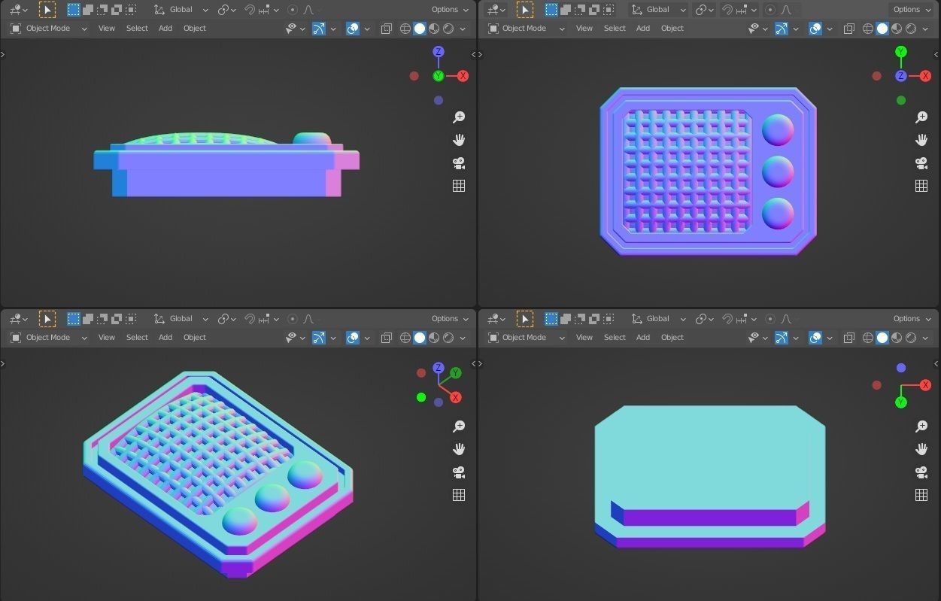The height and width of the screenshot is (601, 941).
Task: Open Global orientation dropdown in top-left viewport
Action: click(x=181, y=10)
